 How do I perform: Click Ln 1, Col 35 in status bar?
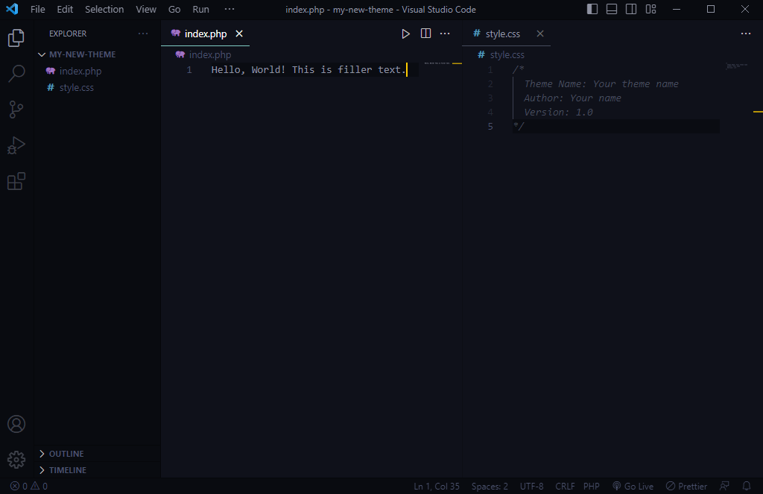pos(437,487)
